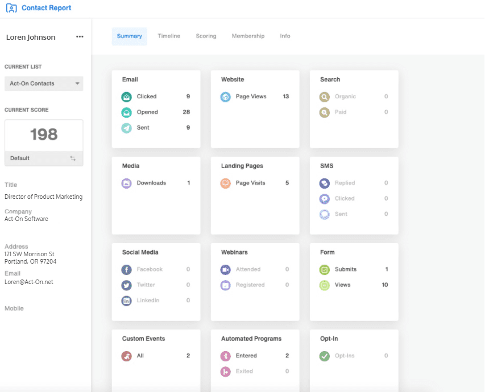
Task: Open the Scoring tab
Action: click(206, 36)
